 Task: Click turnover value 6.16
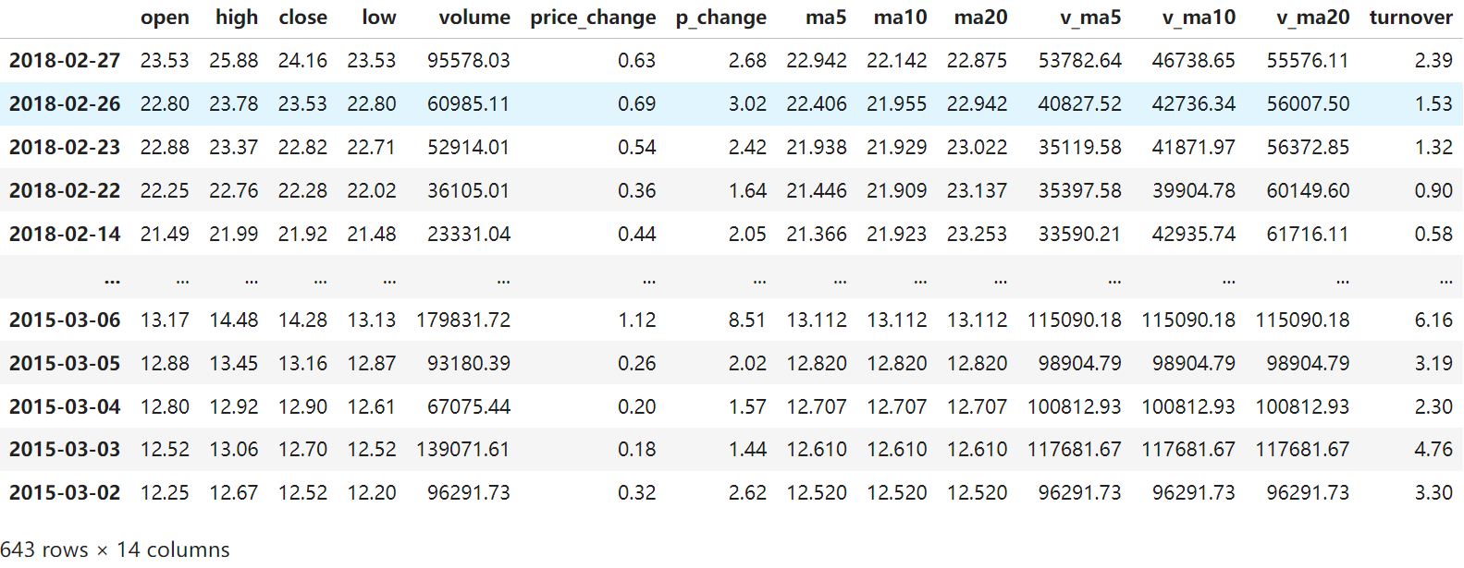coord(1433,320)
